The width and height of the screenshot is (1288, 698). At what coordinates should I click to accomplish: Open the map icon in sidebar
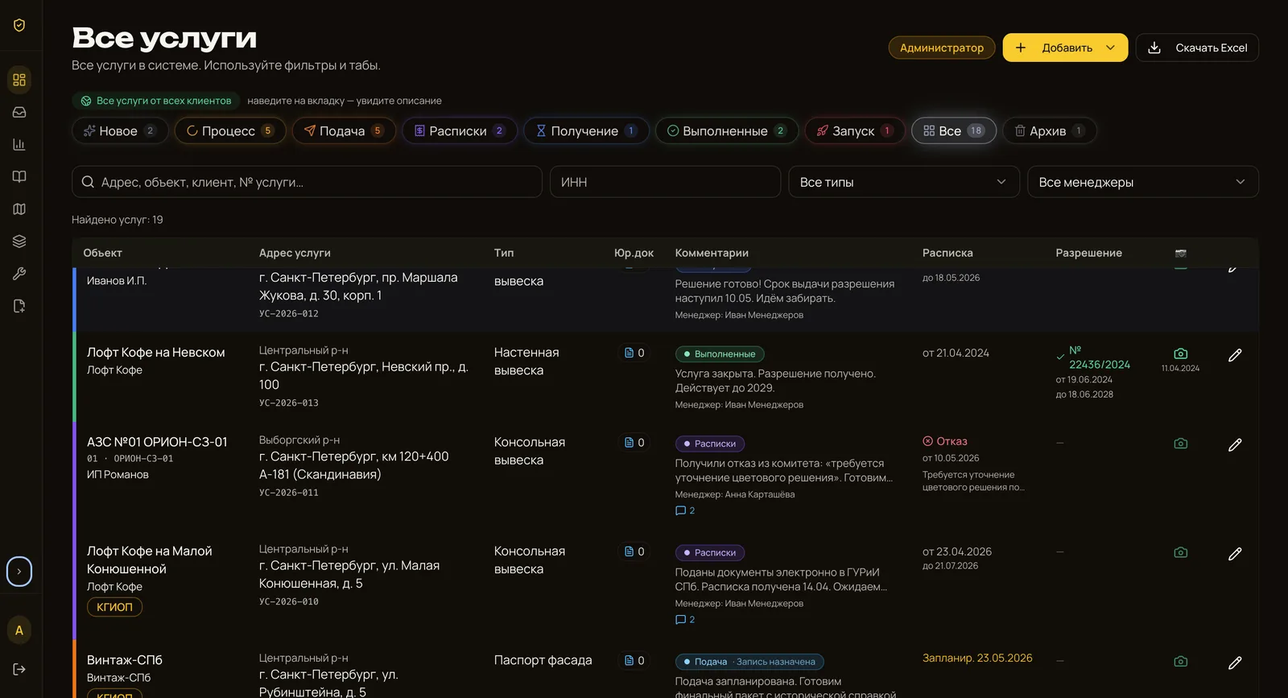point(19,209)
